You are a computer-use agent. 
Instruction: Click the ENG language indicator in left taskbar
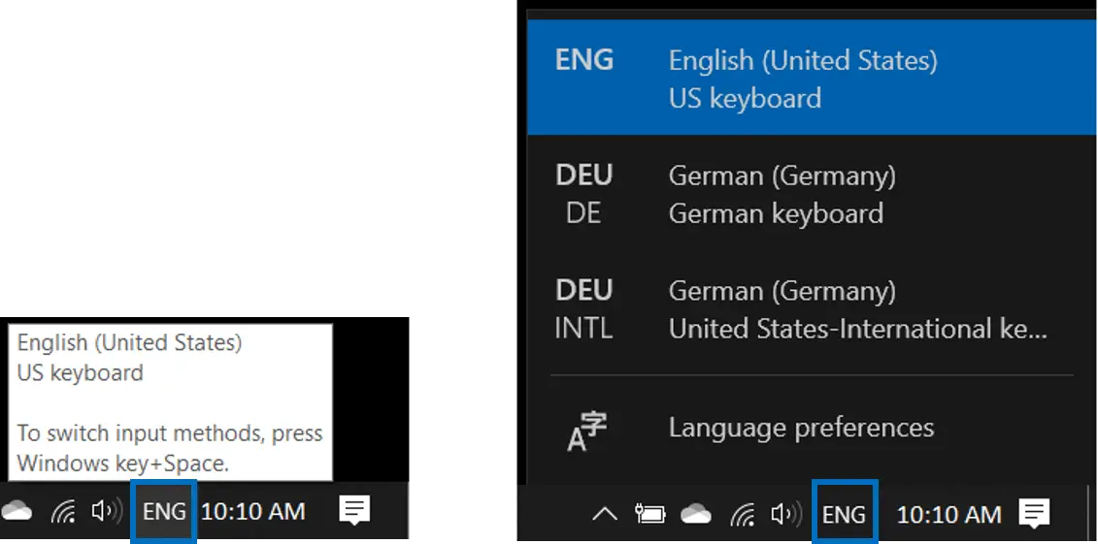pos(164,511)
